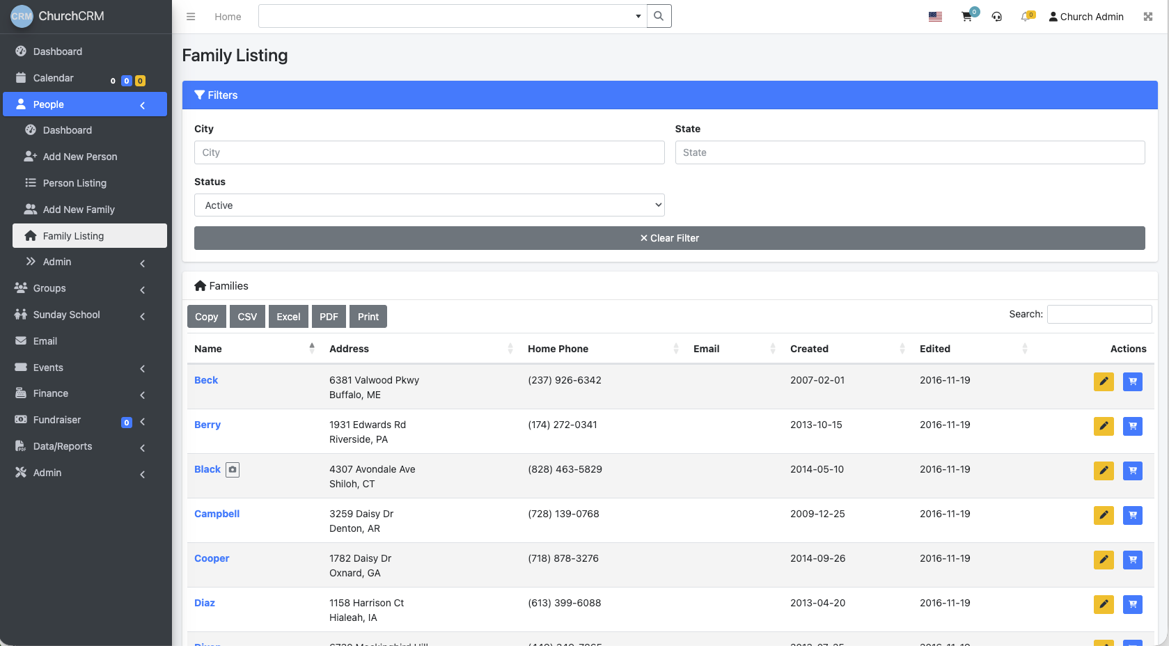Viewport: 1169px width, 646px height.
Task: Click the cart icon on the Berry family row
Action: [x=1133, y=426]
